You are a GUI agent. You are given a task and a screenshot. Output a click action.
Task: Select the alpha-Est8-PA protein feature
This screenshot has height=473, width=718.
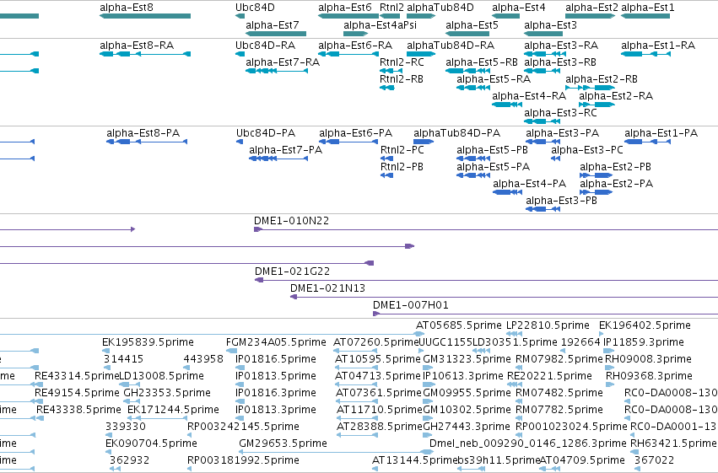point(147,142)
